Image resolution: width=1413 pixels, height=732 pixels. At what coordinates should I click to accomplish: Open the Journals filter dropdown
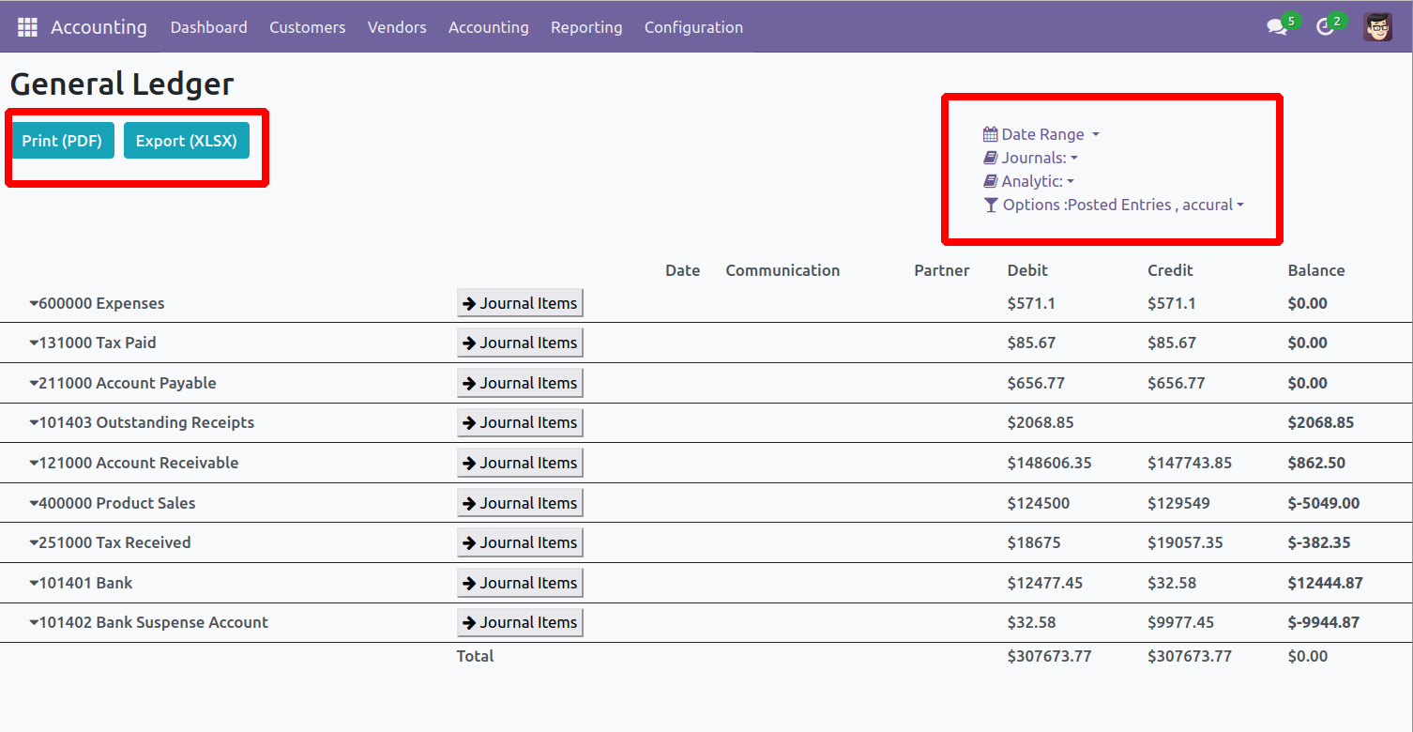(x=1035, y=158)
